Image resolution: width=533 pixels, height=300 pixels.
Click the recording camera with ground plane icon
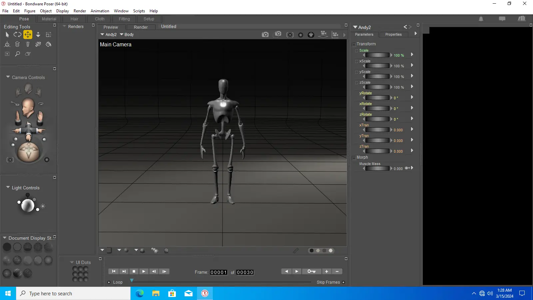[x=323, y=34]
